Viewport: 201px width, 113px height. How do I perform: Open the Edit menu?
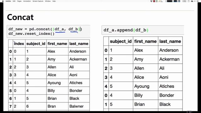[x=14, y=1]
